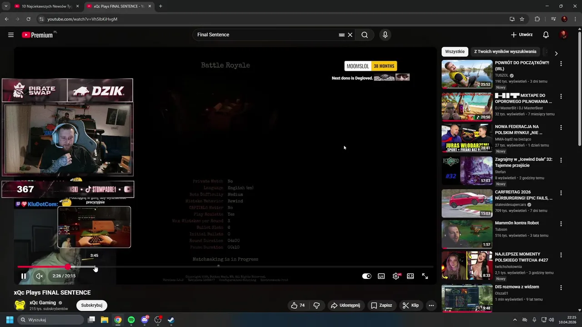The width and height of the screenshot is (582, 327).
Task: Open xQc Gaming channel name link
Action: coord(43,303)
